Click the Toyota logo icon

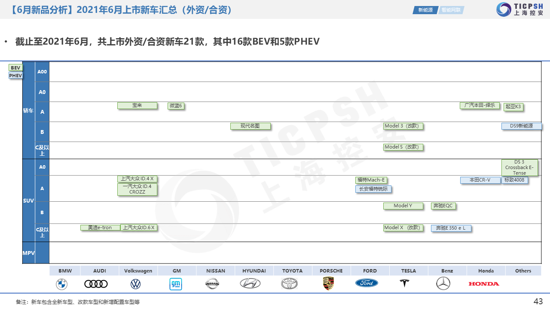click(289, 284)
